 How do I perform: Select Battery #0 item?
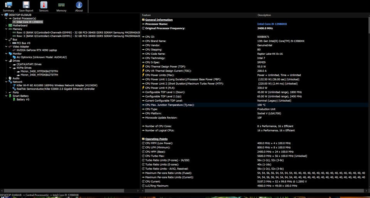click(23, 99)
